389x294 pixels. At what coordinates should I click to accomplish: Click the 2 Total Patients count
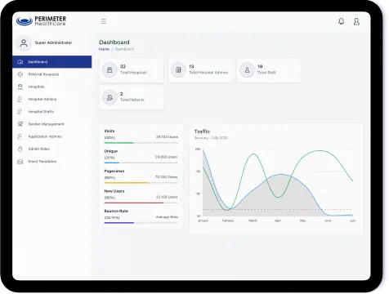coord(122,94)
